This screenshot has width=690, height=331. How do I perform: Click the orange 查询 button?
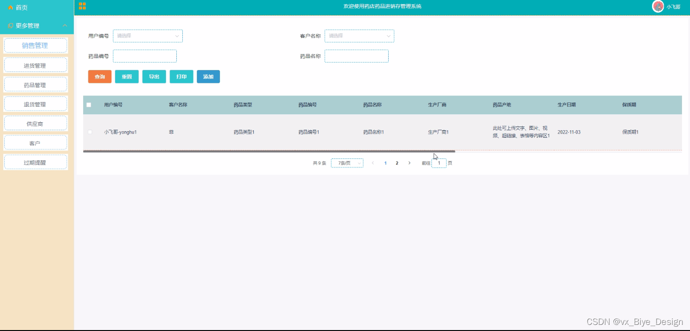pos(100,77)
